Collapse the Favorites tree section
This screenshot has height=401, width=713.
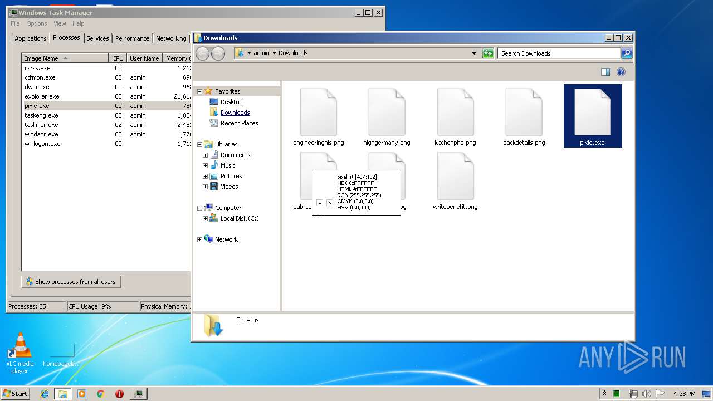tap(200, 91)
